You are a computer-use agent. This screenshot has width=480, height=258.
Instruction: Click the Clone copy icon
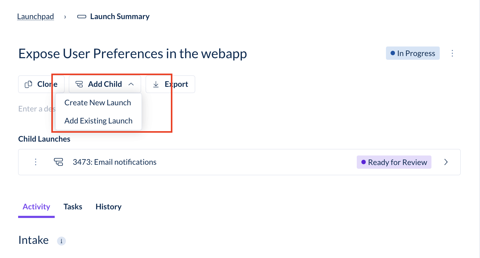28,84
